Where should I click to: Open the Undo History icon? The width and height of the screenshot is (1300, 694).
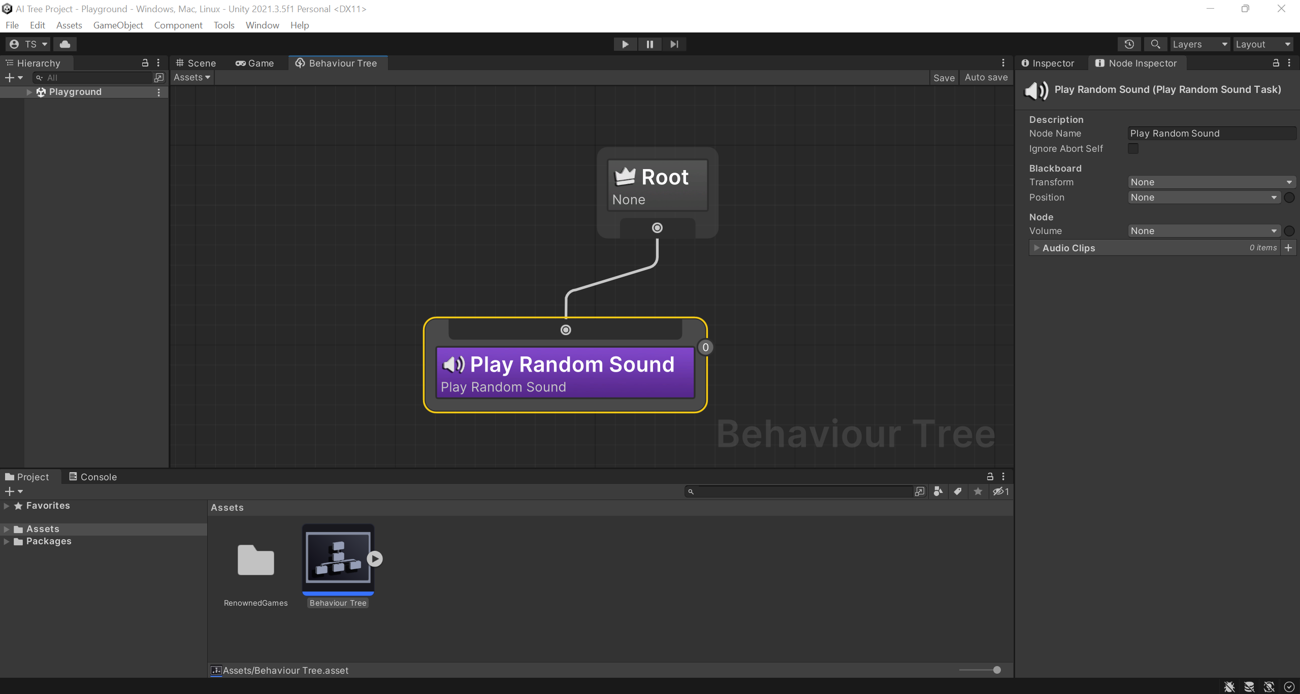[x=1129, y=44]
